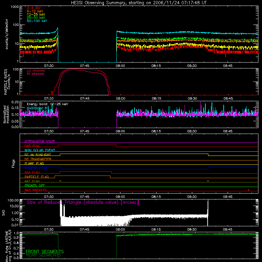Screen dimensions: 262x262
Task: Select the BAD PACKETS flag label
Action: [36, 190]
